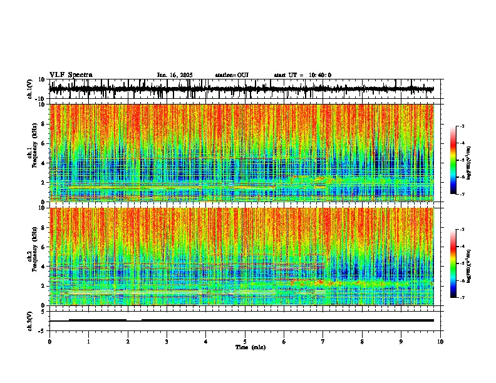This screenshot has width=496, height=383.
Task: Click the 8 kHz tick label on ch.2 spectrogram
Action: pos(43,227)
